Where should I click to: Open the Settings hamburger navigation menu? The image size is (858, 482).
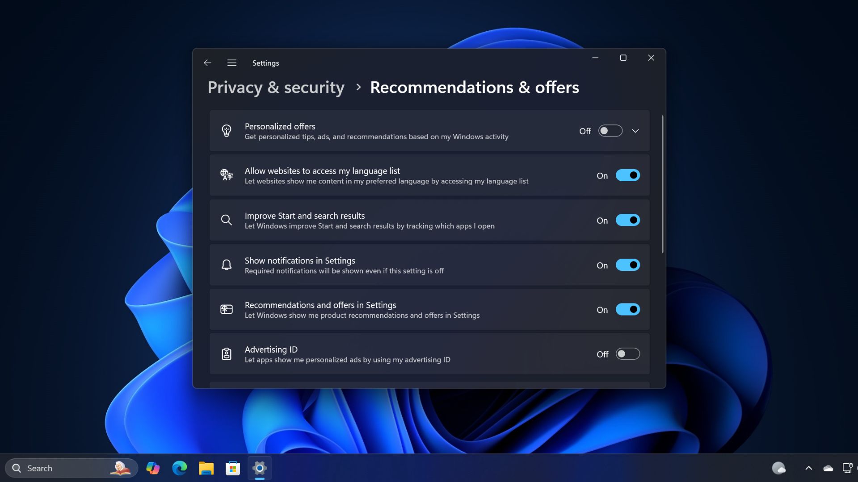pyautogui.click(x=231, y=63)
